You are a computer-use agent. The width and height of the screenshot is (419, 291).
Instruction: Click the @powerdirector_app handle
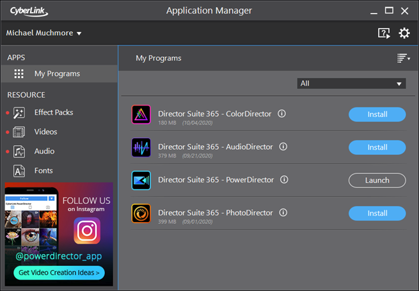coord(58,256)
